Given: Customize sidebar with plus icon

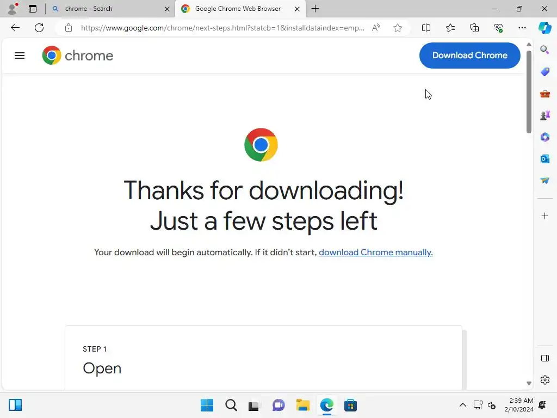Looking at the screenshot, I should pos(544,216).
